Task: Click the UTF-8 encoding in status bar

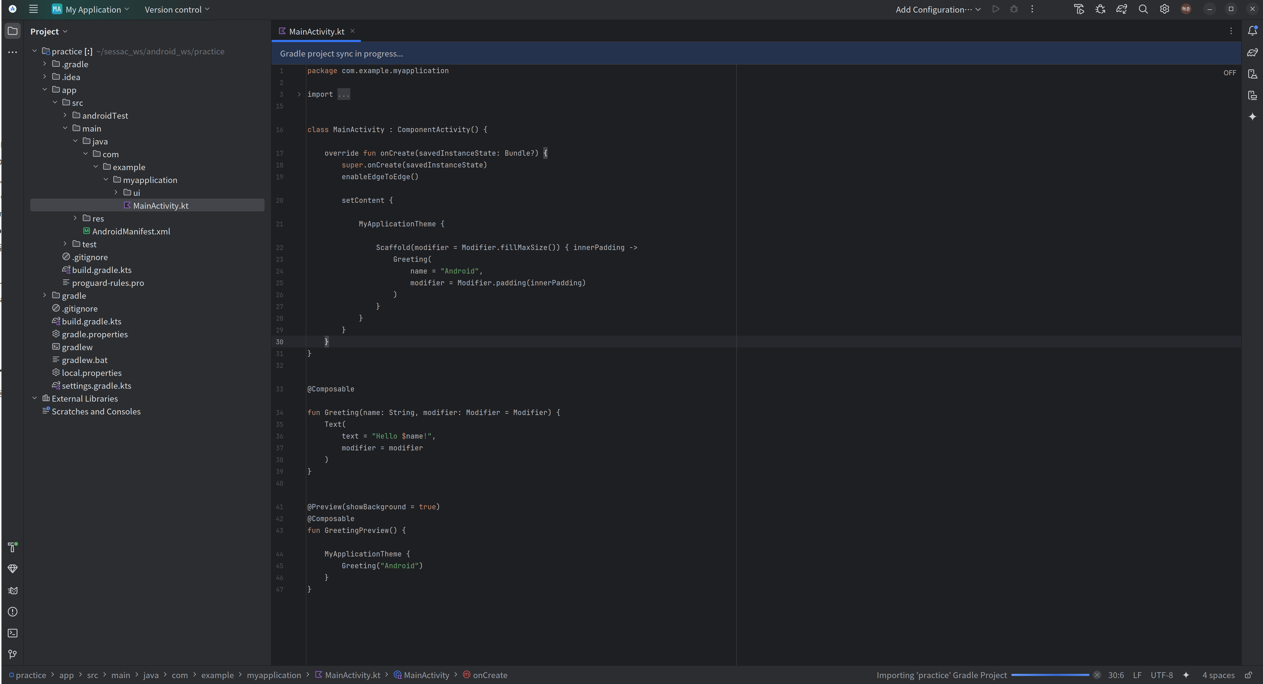Action: [x=1161, y=675]
